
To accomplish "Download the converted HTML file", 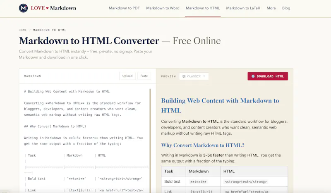I will pos(268,76).
